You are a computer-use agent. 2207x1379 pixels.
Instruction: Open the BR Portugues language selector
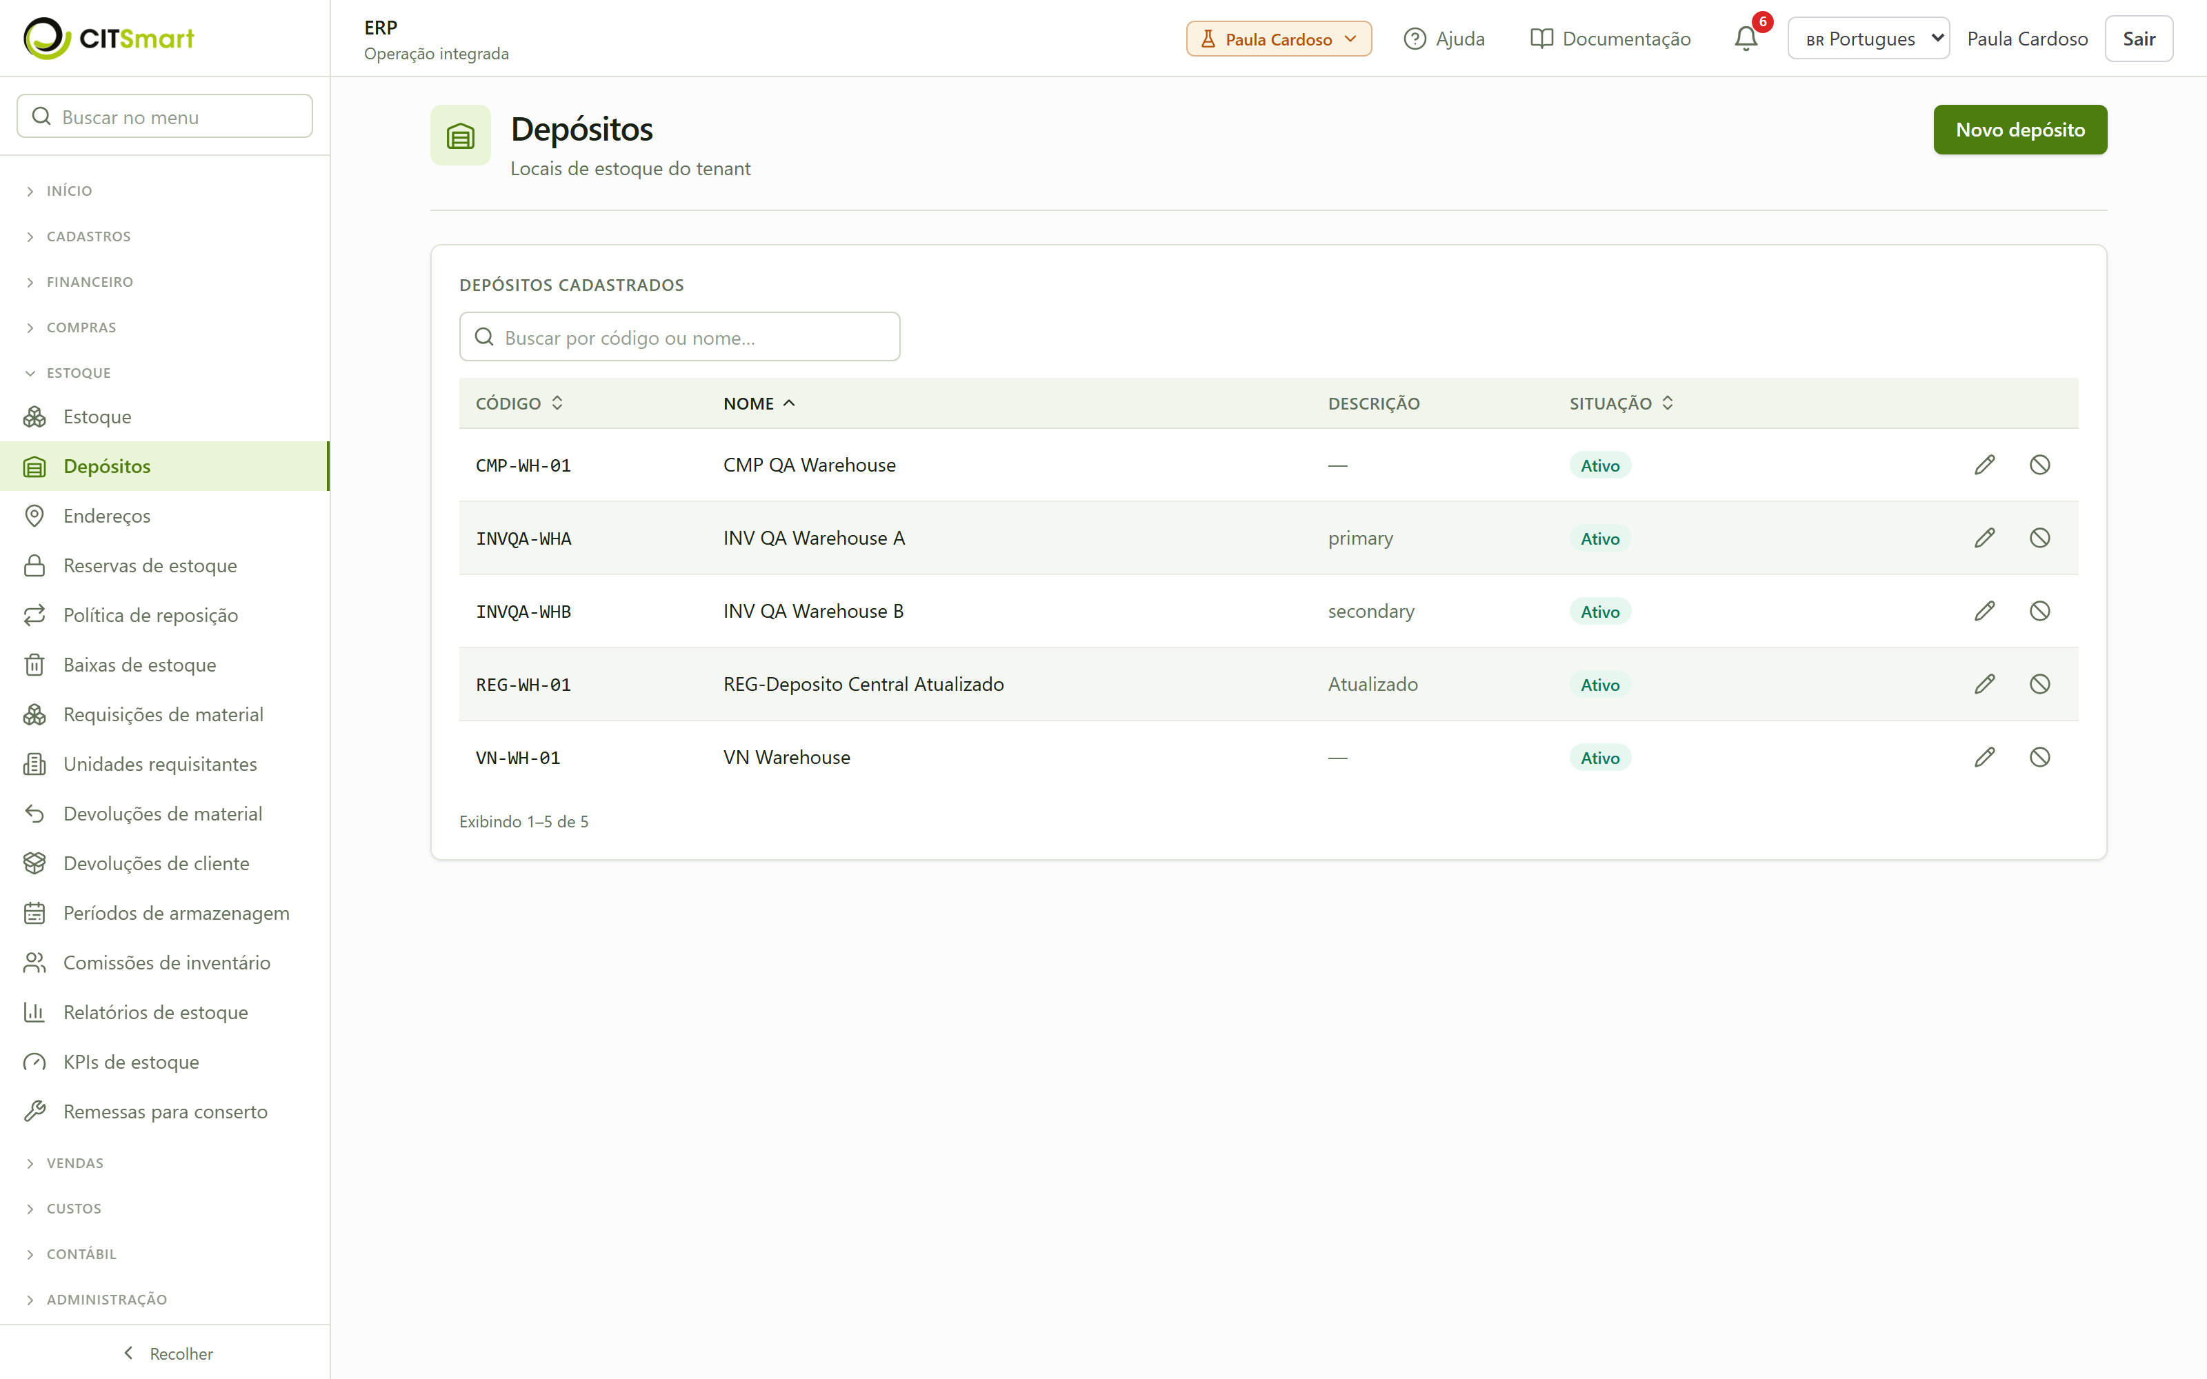pyautogui.click(x=1868, y=39)
